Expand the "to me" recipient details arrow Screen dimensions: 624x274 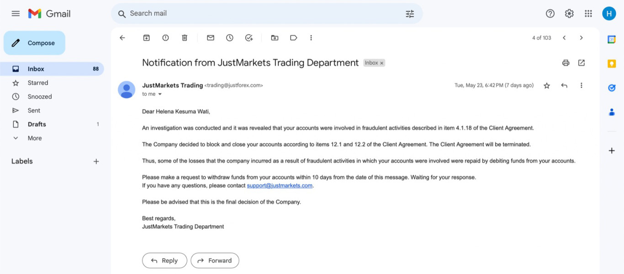point(160,94)
